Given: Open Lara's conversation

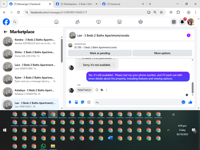Looking at the screenshot, I should [x=30, y=67].
